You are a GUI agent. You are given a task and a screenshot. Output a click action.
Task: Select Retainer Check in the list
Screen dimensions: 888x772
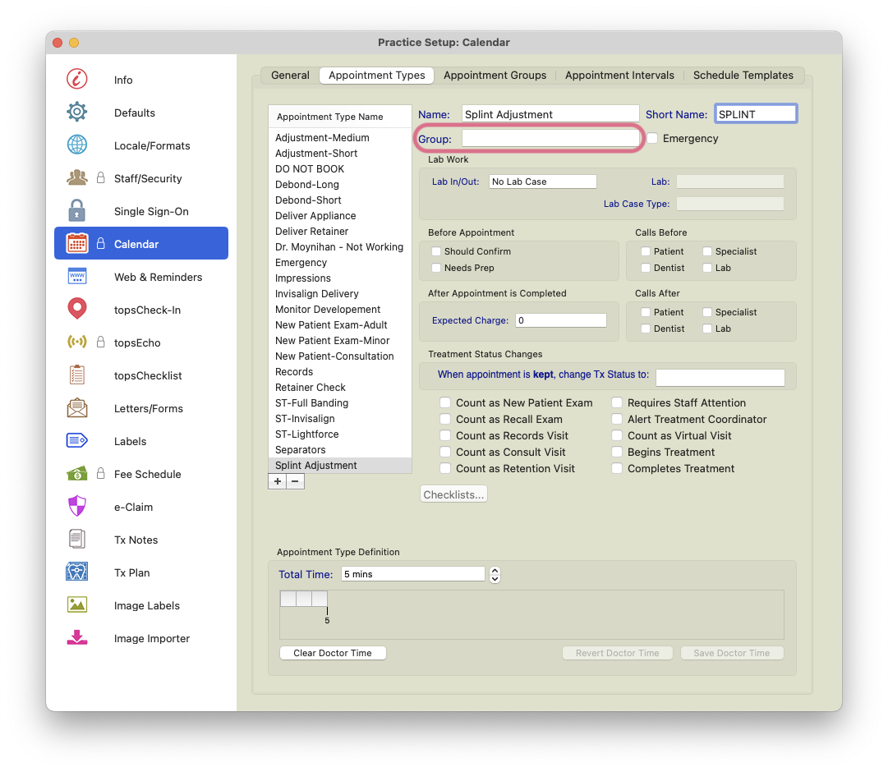[x=340, y=387]
